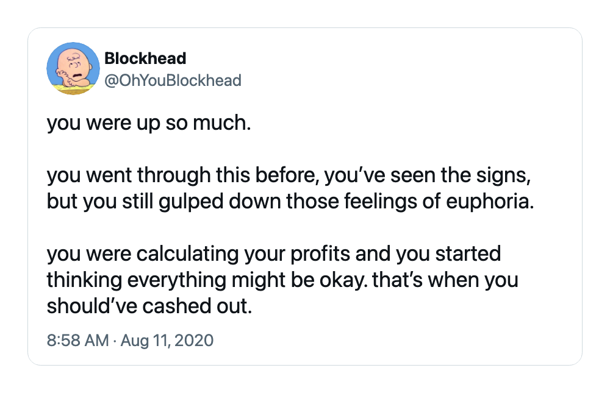Open the Aug 11, 2020 date
Viewport: 610px width, 393px height.
pyautogui.click(x=167, y=340)
